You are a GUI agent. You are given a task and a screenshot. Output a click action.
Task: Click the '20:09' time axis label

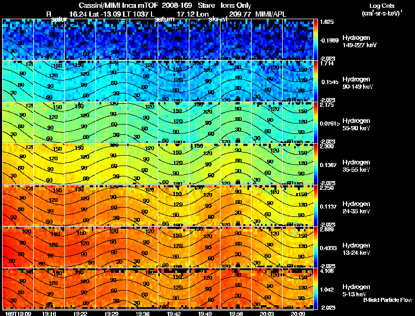pos(298,313)
